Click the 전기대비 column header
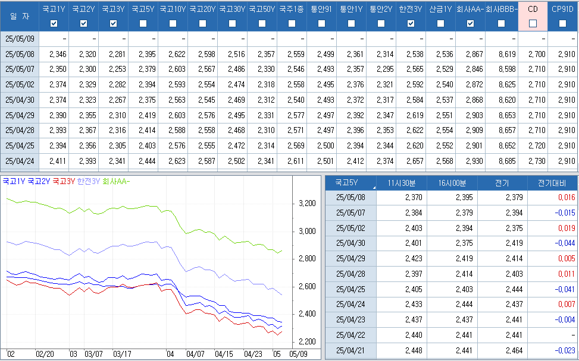Viewport: 579px width, 361px height. tap(552, 183)
